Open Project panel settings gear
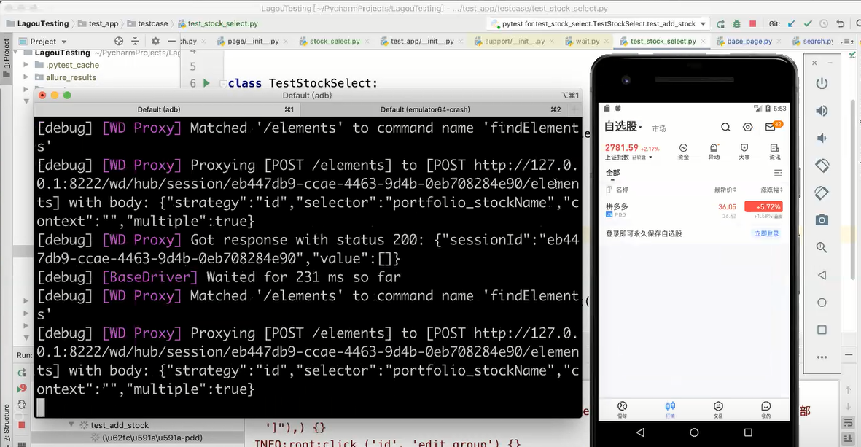The image size is (861, 447). point(155,41)
